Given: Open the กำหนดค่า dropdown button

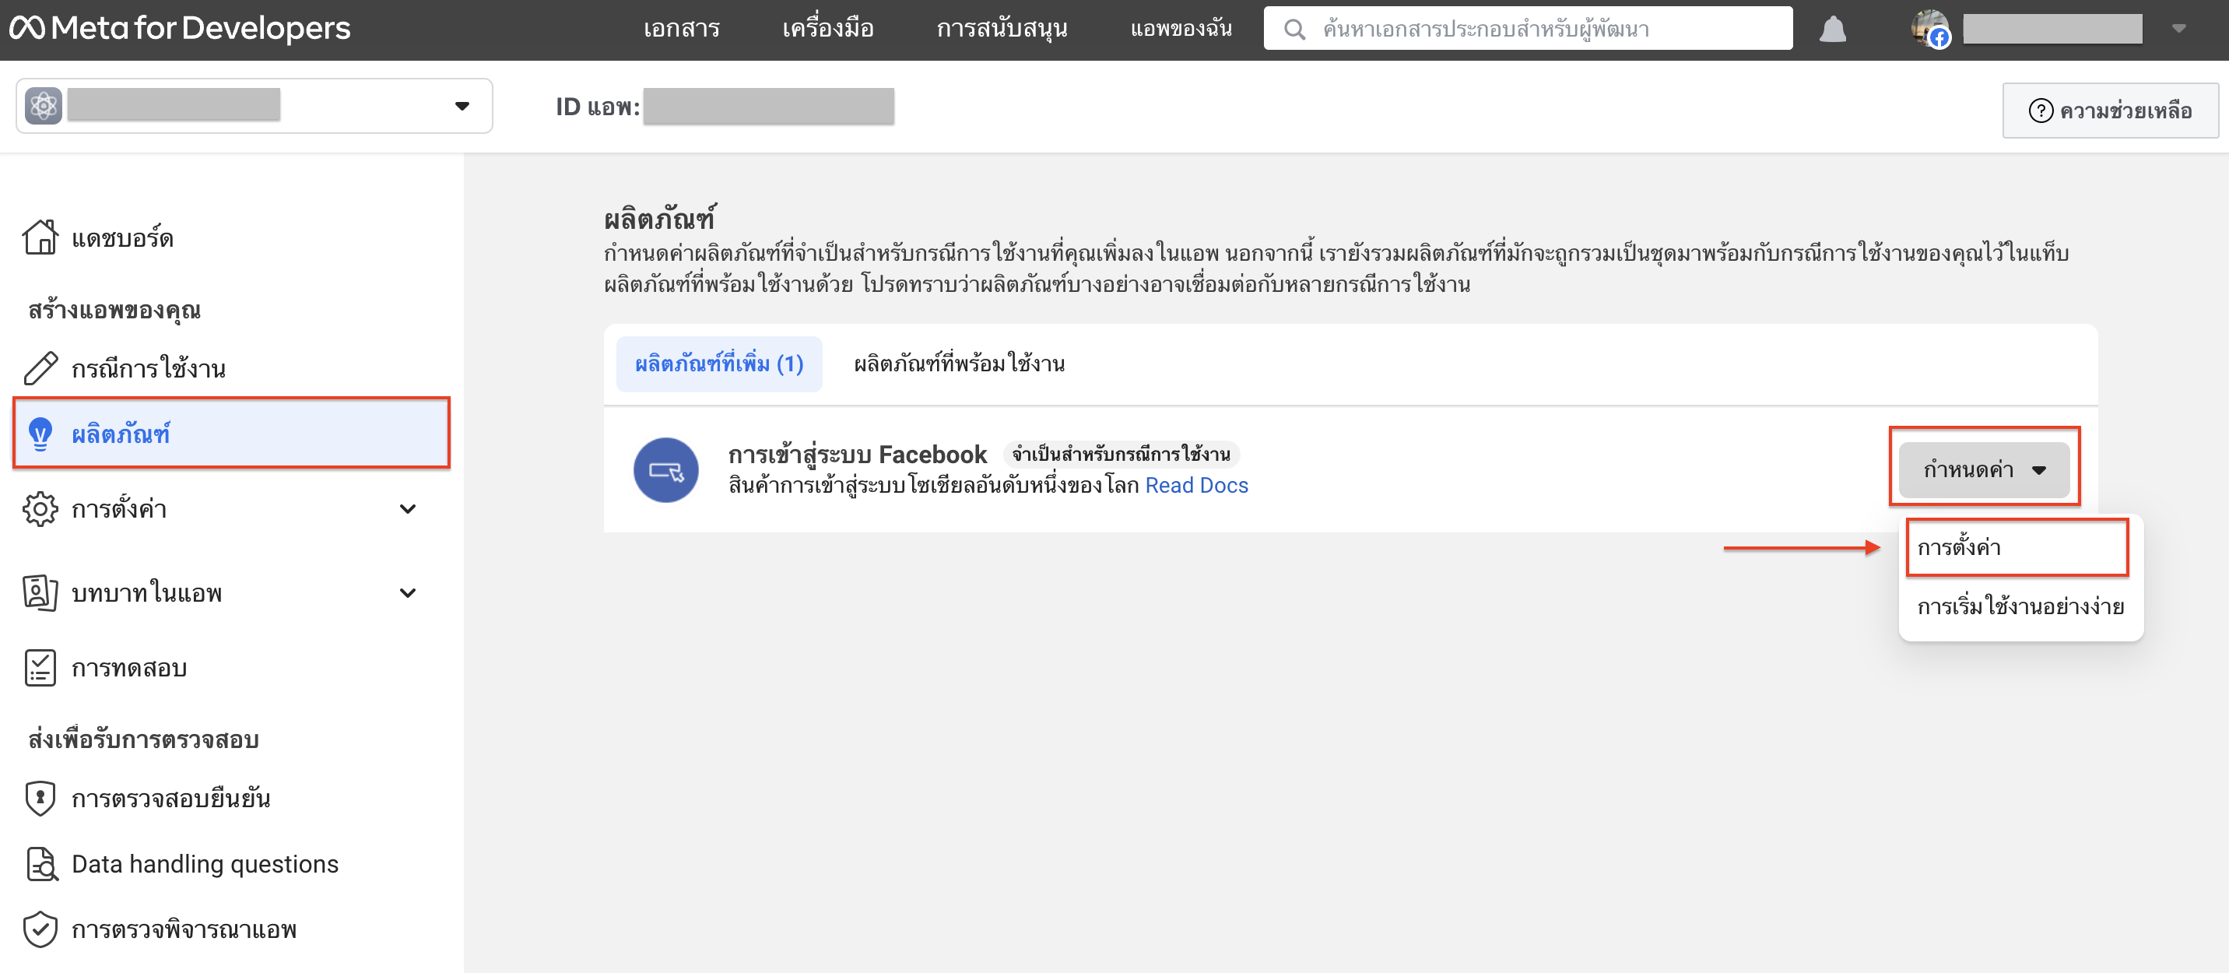Looking at the screenshot, I should tap(1983, 470).
